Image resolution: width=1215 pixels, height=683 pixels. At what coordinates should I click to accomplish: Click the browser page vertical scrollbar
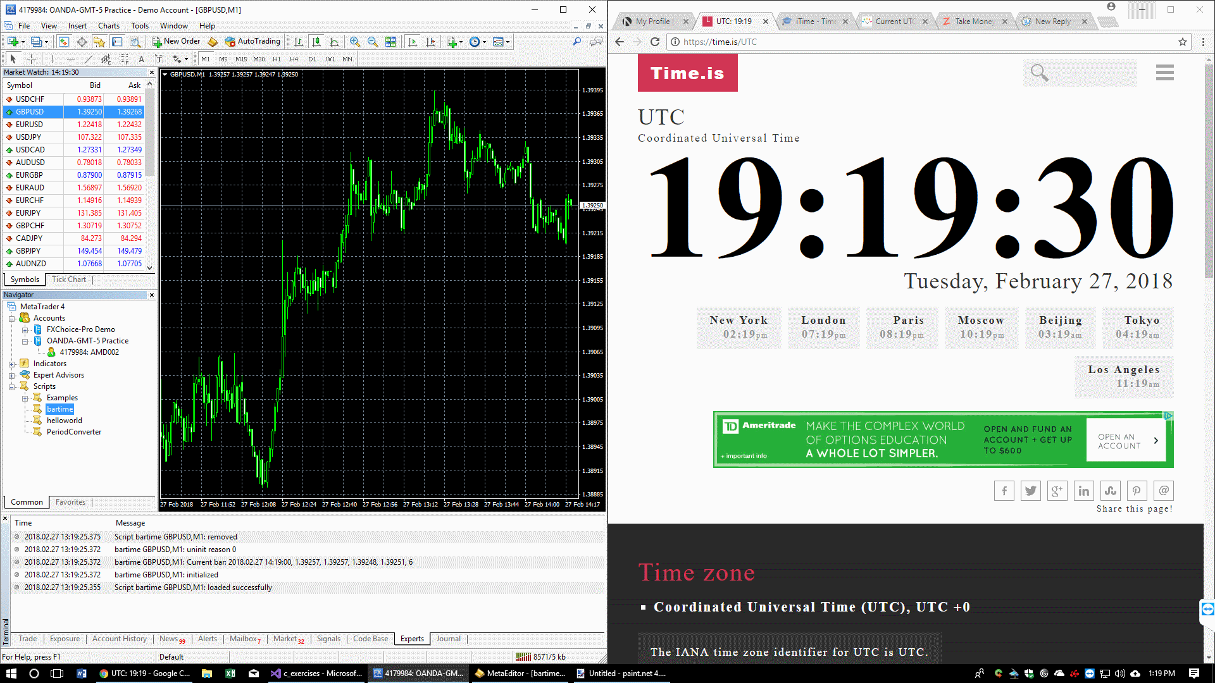click(x=1209, y=171)
